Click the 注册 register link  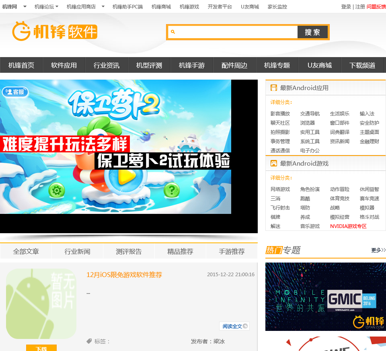pos(360,7)
